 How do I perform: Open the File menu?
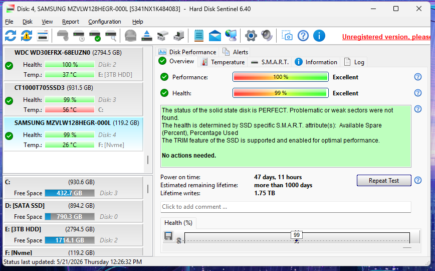(x=9, y=22)
